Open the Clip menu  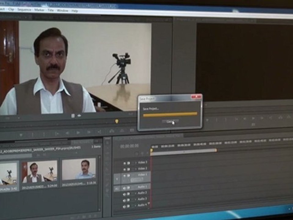pyautogui.click(x=11, y=9)
